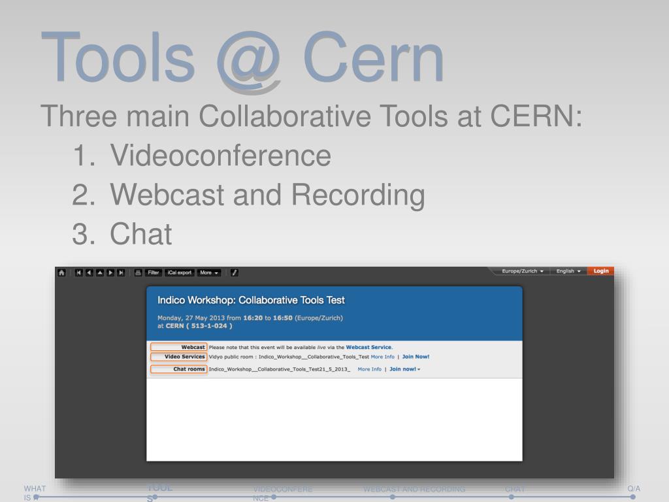Open the Filter toolbar button
The image size is (669, 502).
coord(153,273)
